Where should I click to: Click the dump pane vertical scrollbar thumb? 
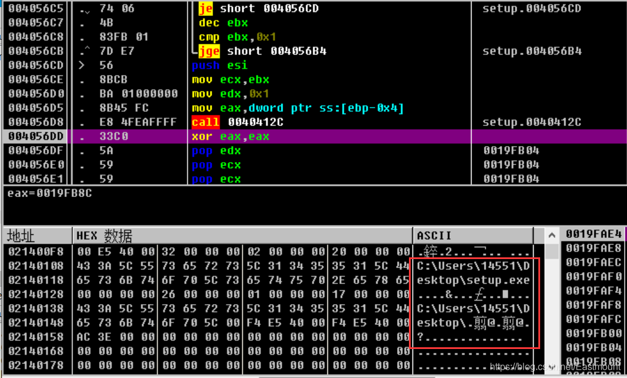[x=552, y=251]
